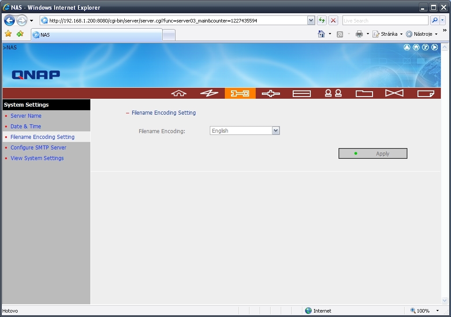Viewport: 451px width, 317px height.
Task: Click page scrollbar down arrow
Action: [444, 301]
